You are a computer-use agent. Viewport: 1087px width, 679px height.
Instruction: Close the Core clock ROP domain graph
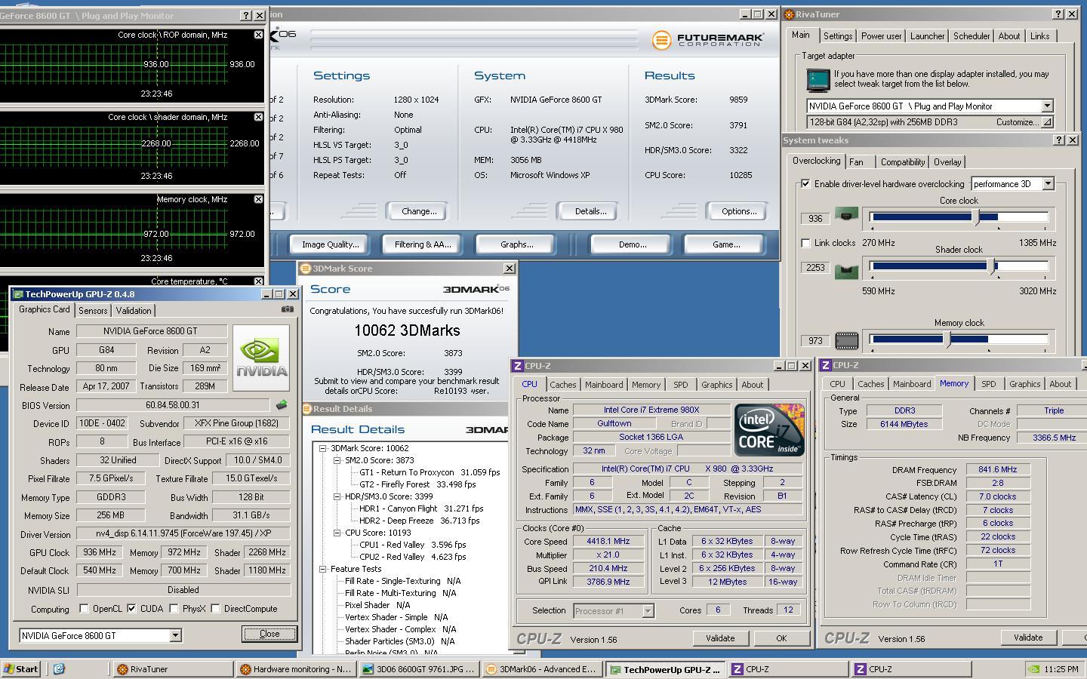coord(258,35)
